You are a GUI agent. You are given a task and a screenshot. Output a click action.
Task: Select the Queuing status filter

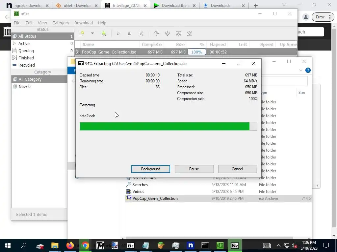[42, 51]
